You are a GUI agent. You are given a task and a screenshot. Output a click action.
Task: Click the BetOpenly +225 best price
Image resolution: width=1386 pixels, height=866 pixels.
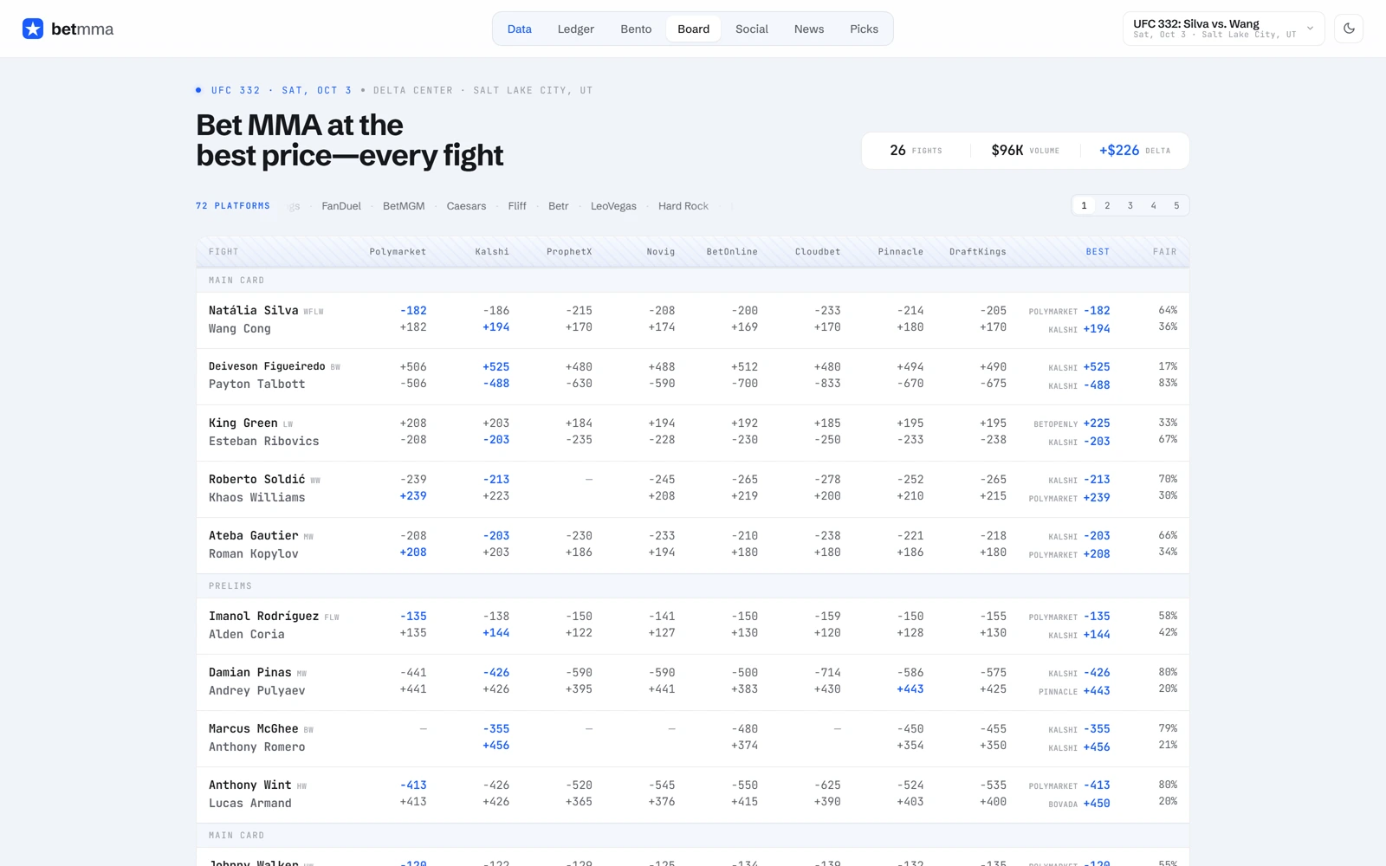tap(1072, 423)
